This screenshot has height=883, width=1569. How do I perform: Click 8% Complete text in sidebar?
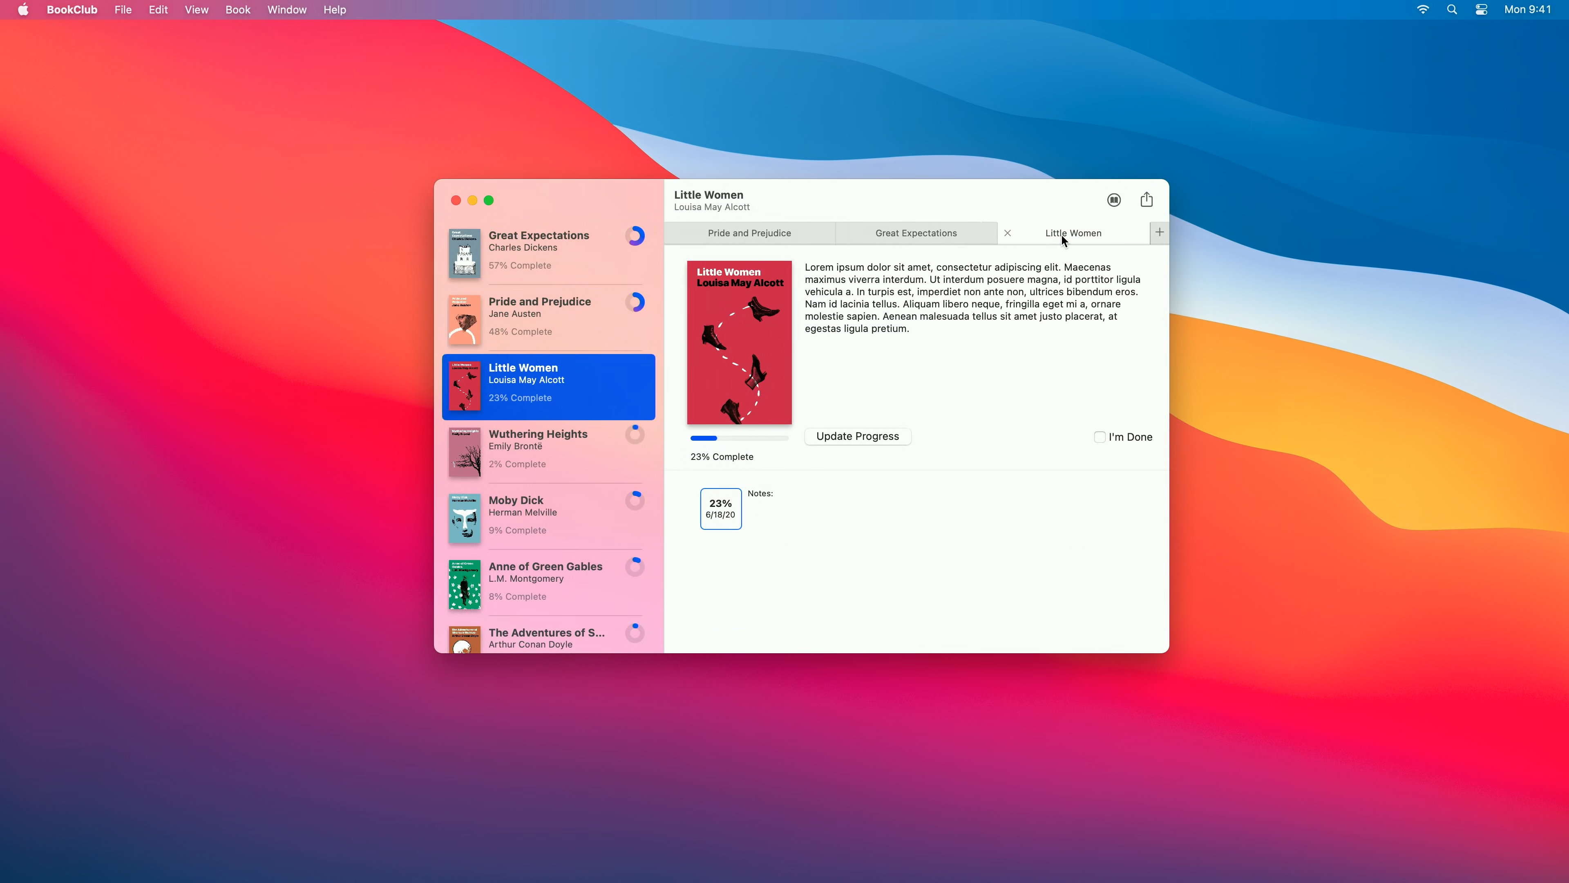pyautogui.click(x=517, y=596)
